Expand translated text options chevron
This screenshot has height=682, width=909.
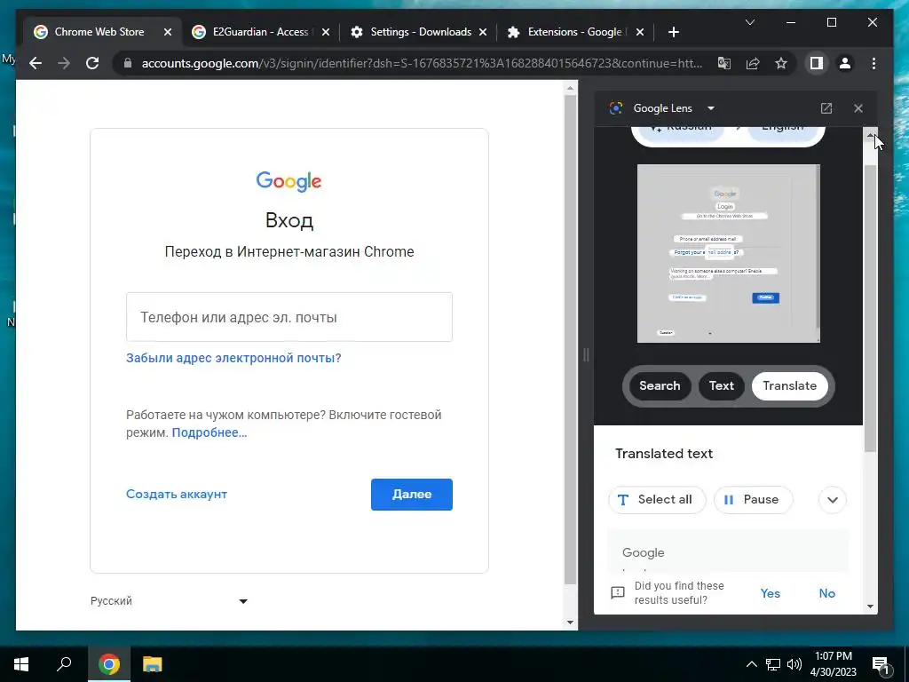(833, 499)
